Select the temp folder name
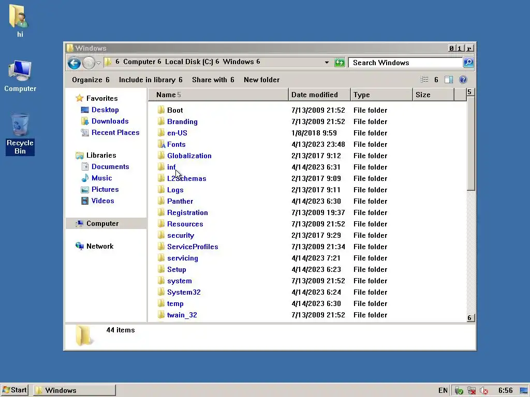This screenshot has width=530, height=397. 175,303
